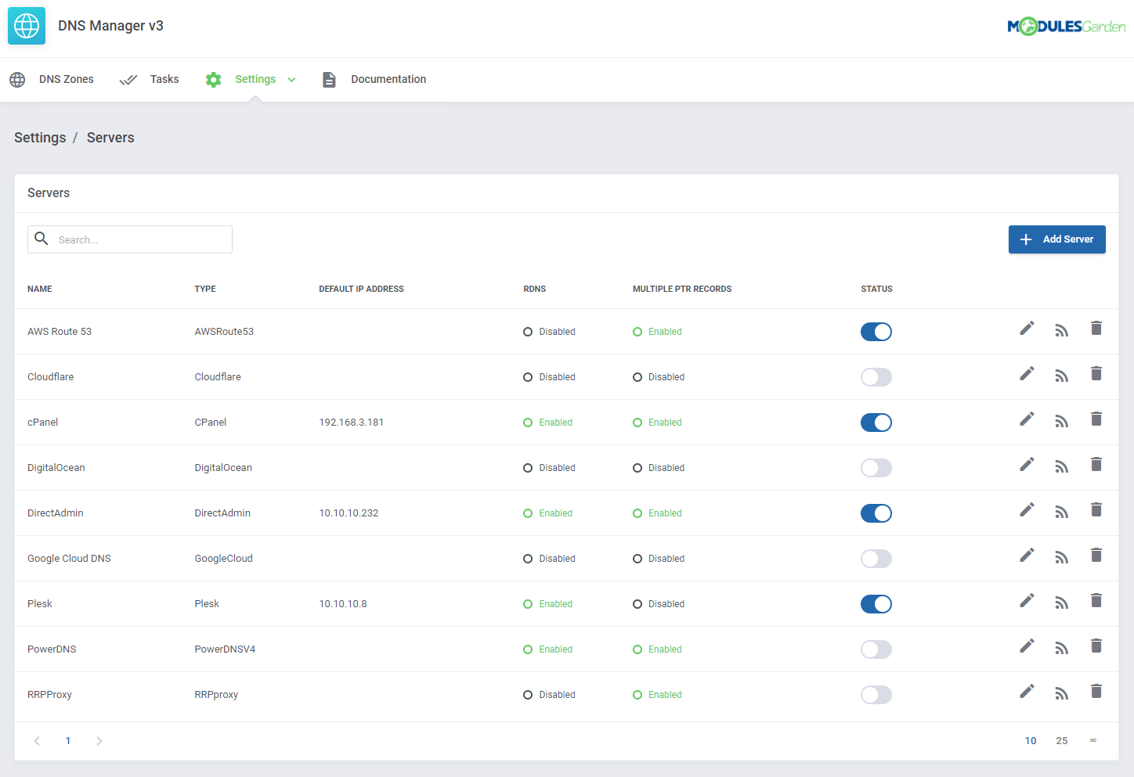
Task: Test connection for Cloudflare server
Action: coord(1061,376)
